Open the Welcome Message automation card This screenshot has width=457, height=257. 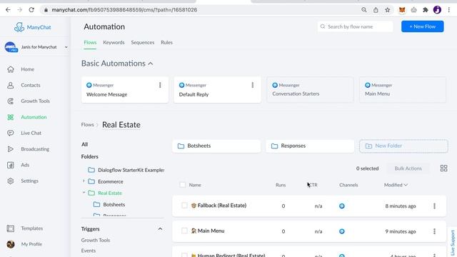tap(125, 89)
